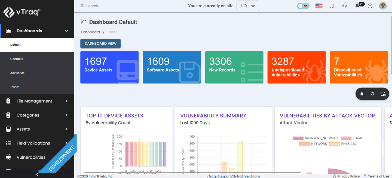Click the Home breadcrumb
Image resolution: width=392 pixels, height=178 pixels.
[112, 32]
